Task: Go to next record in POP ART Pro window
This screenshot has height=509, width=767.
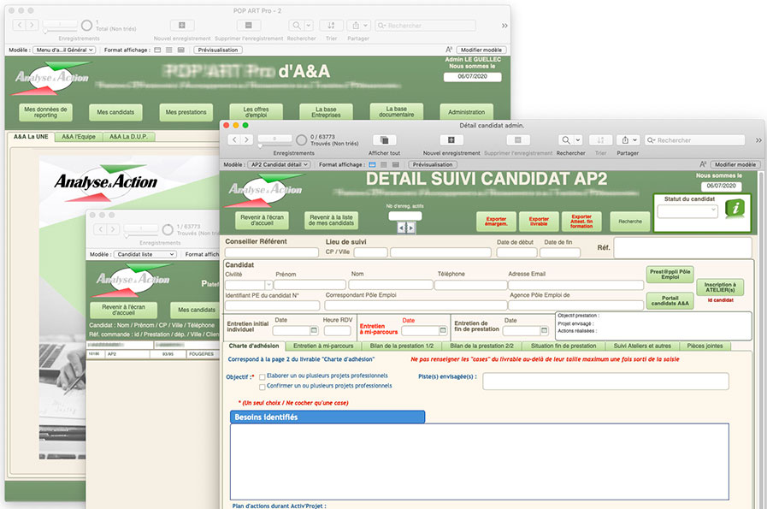Action: pos(32,25)
